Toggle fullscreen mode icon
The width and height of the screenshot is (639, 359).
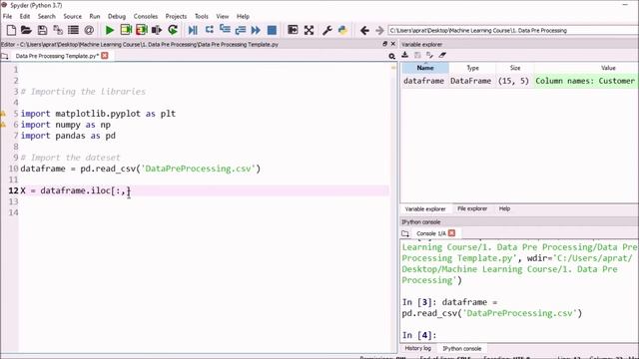coord(309,30)
